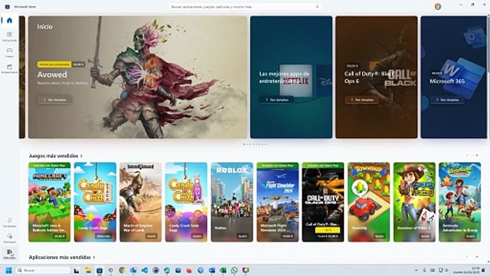
Task: Click the taskbar Buscar search box
Action: coord(43,270)
